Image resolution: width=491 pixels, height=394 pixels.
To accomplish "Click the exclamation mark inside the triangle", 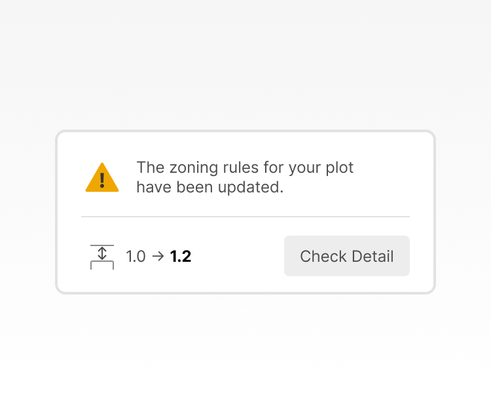I will click(x=102, y=181).
